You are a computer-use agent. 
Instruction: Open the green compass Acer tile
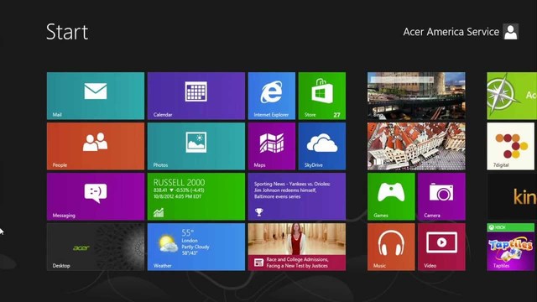click(512, 96)
